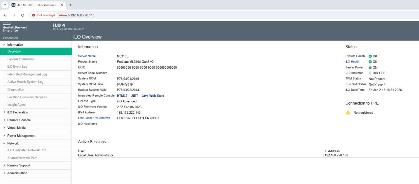419x184 pixels.
Task: Click the iLO Health status link
Action: click(352, 62)
